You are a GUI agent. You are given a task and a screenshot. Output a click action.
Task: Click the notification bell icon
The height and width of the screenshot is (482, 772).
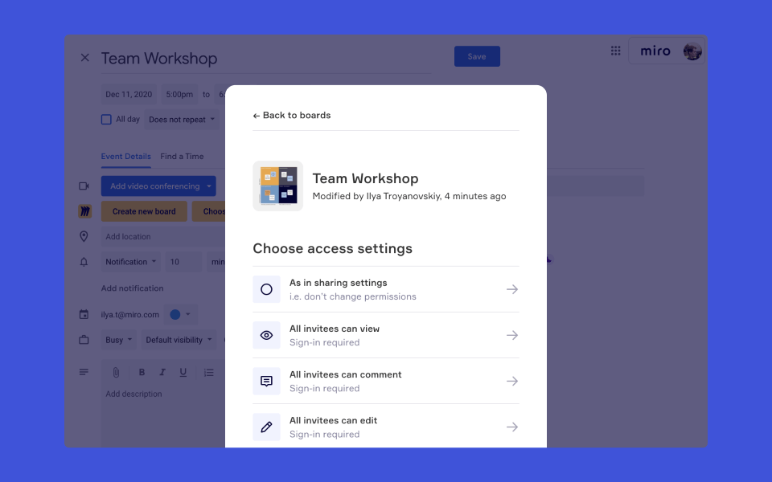pyautogui.click(x=84, y=262)
